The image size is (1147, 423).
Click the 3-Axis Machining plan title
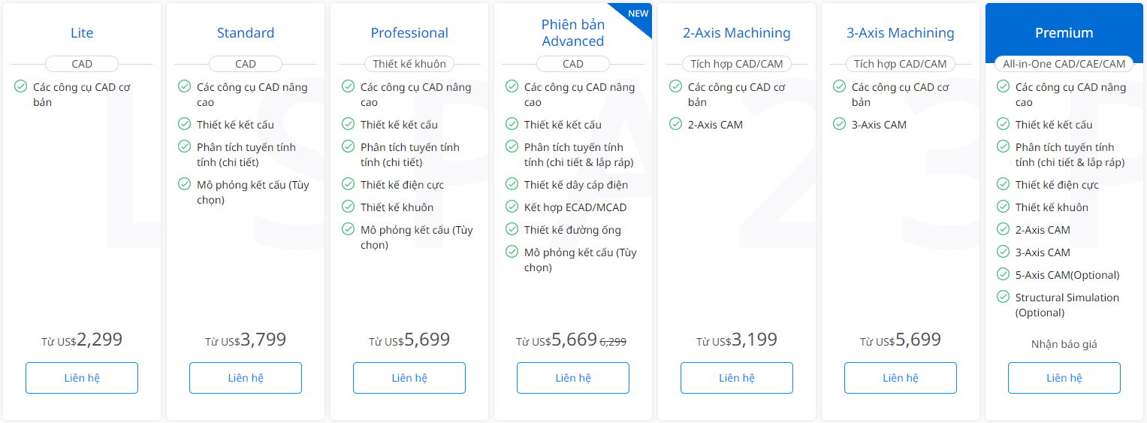pos(901,33)
